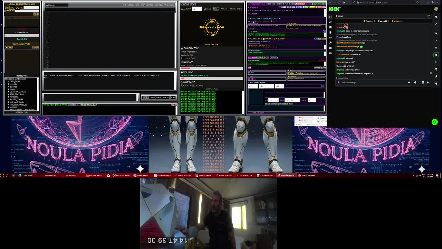Viewport: 442px width, 249px height.
Task: Open the third All dropdown in task panel
Action: pyautogui.click(x=279, y=86)
